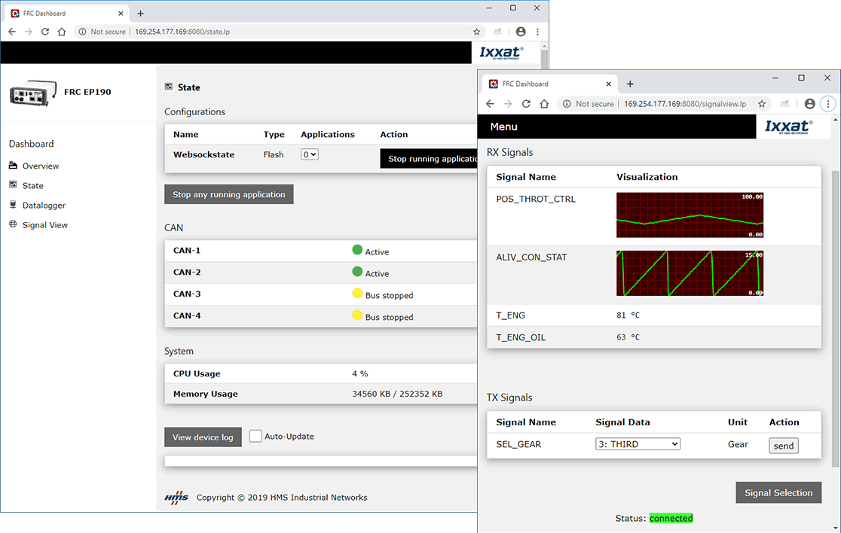Click Stop running application for Websockstate
This screenshot has width=841, height=533.
pyautogui.click(x=429, y=159)
